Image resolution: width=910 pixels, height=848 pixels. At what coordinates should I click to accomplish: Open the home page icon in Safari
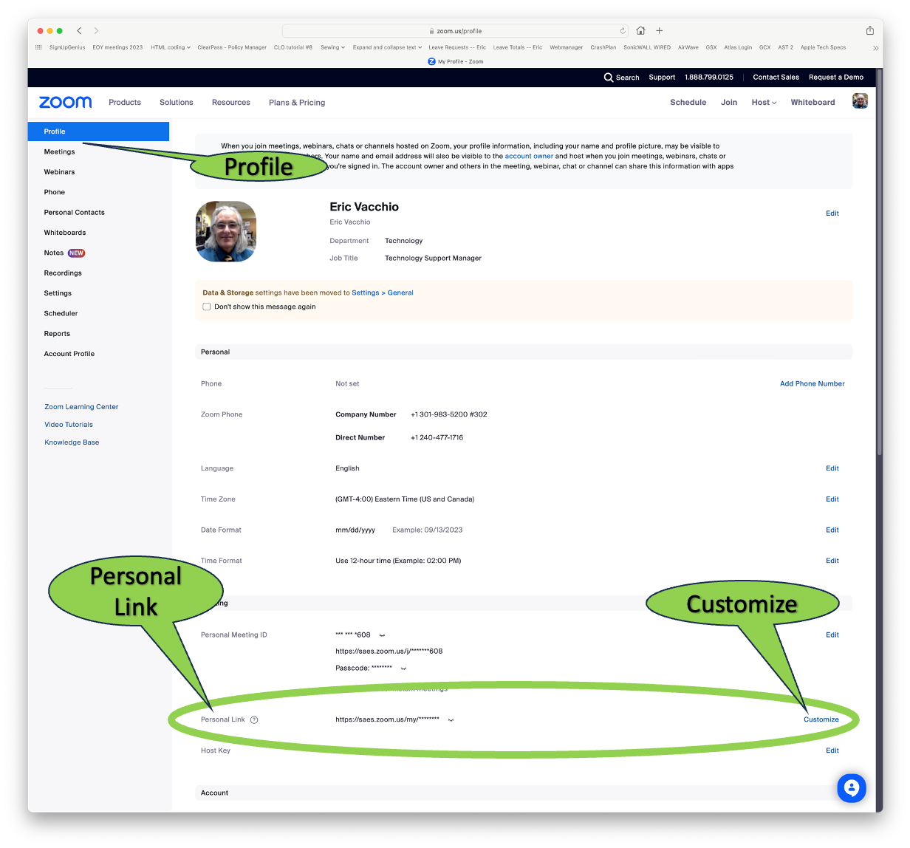(640, 30)
